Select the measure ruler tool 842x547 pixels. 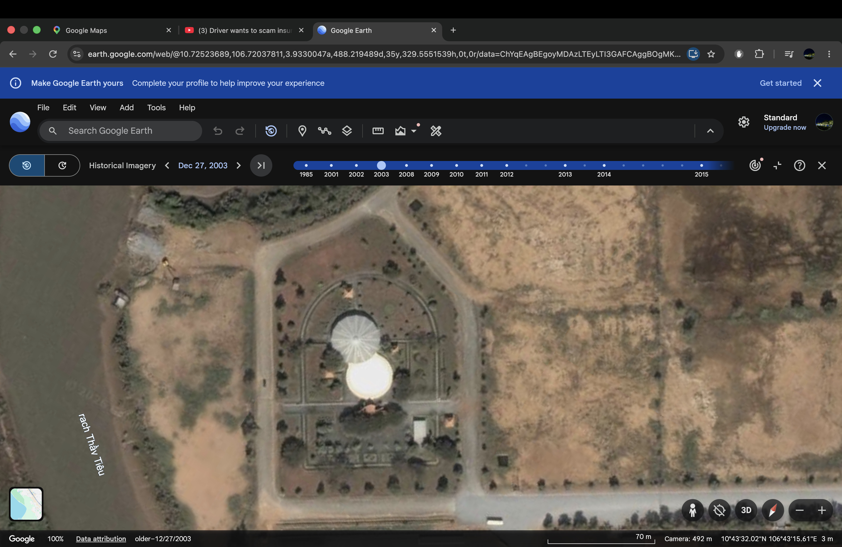click(x=378, y=131)
